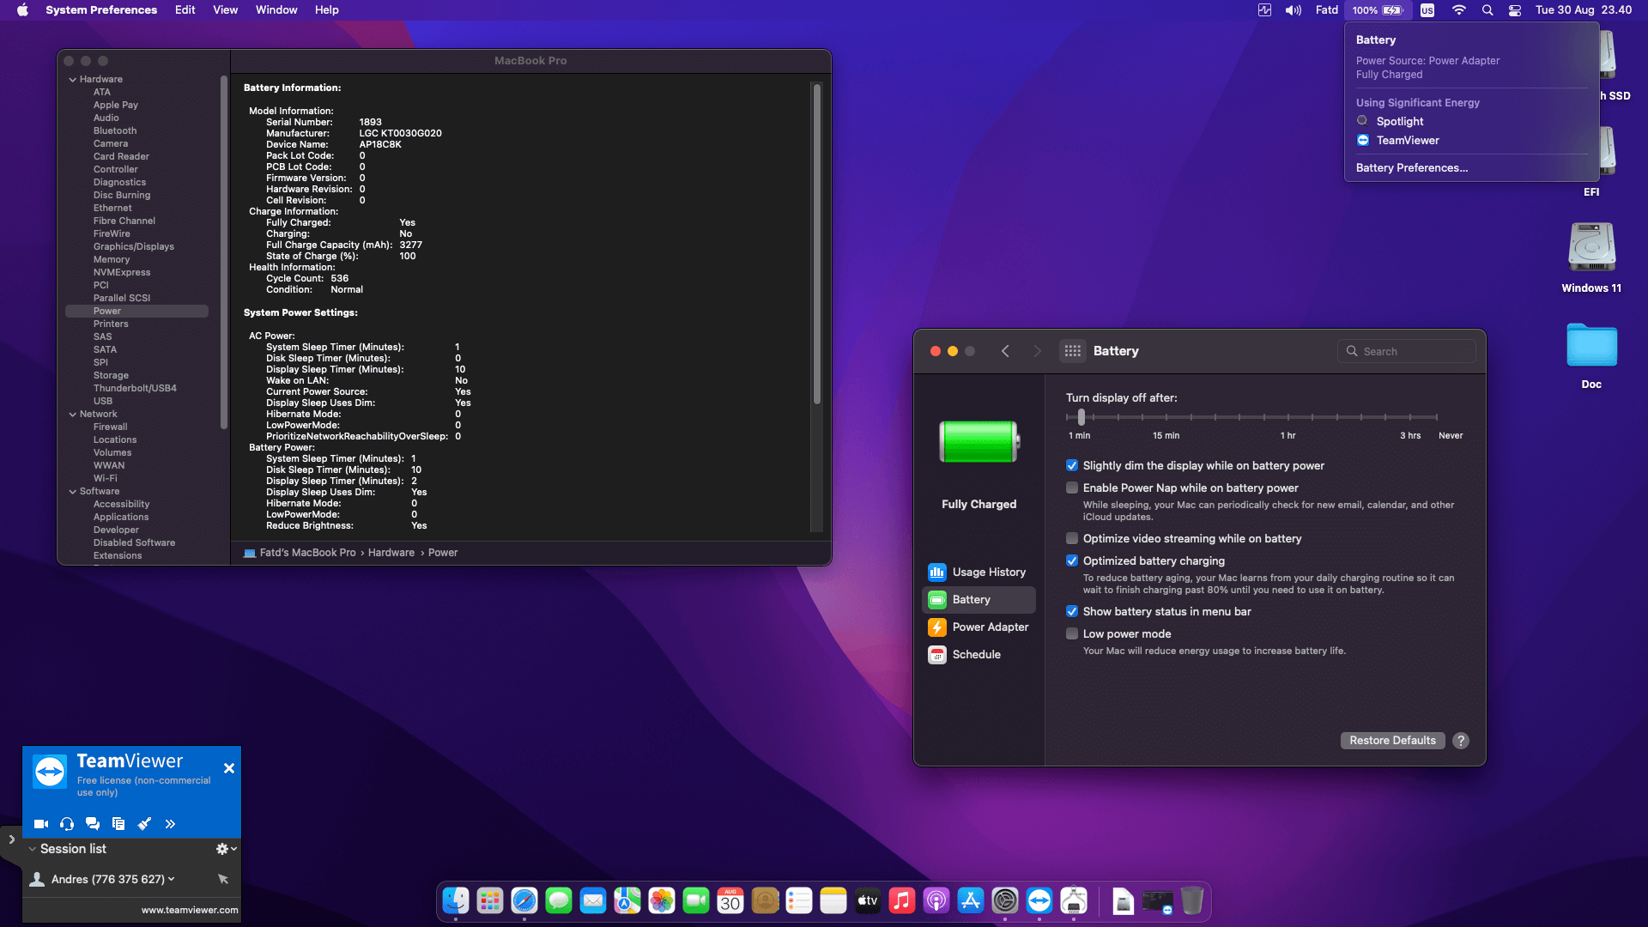Start TeamViewer video call icon
The image size is (1648, 927).
[40, 824]
